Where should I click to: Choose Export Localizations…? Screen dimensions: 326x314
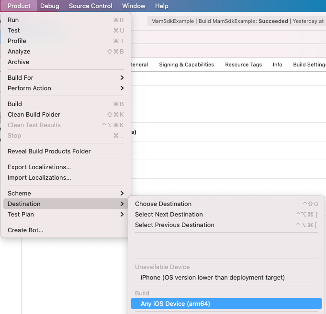pyautogui.click(x=66, y=167)
